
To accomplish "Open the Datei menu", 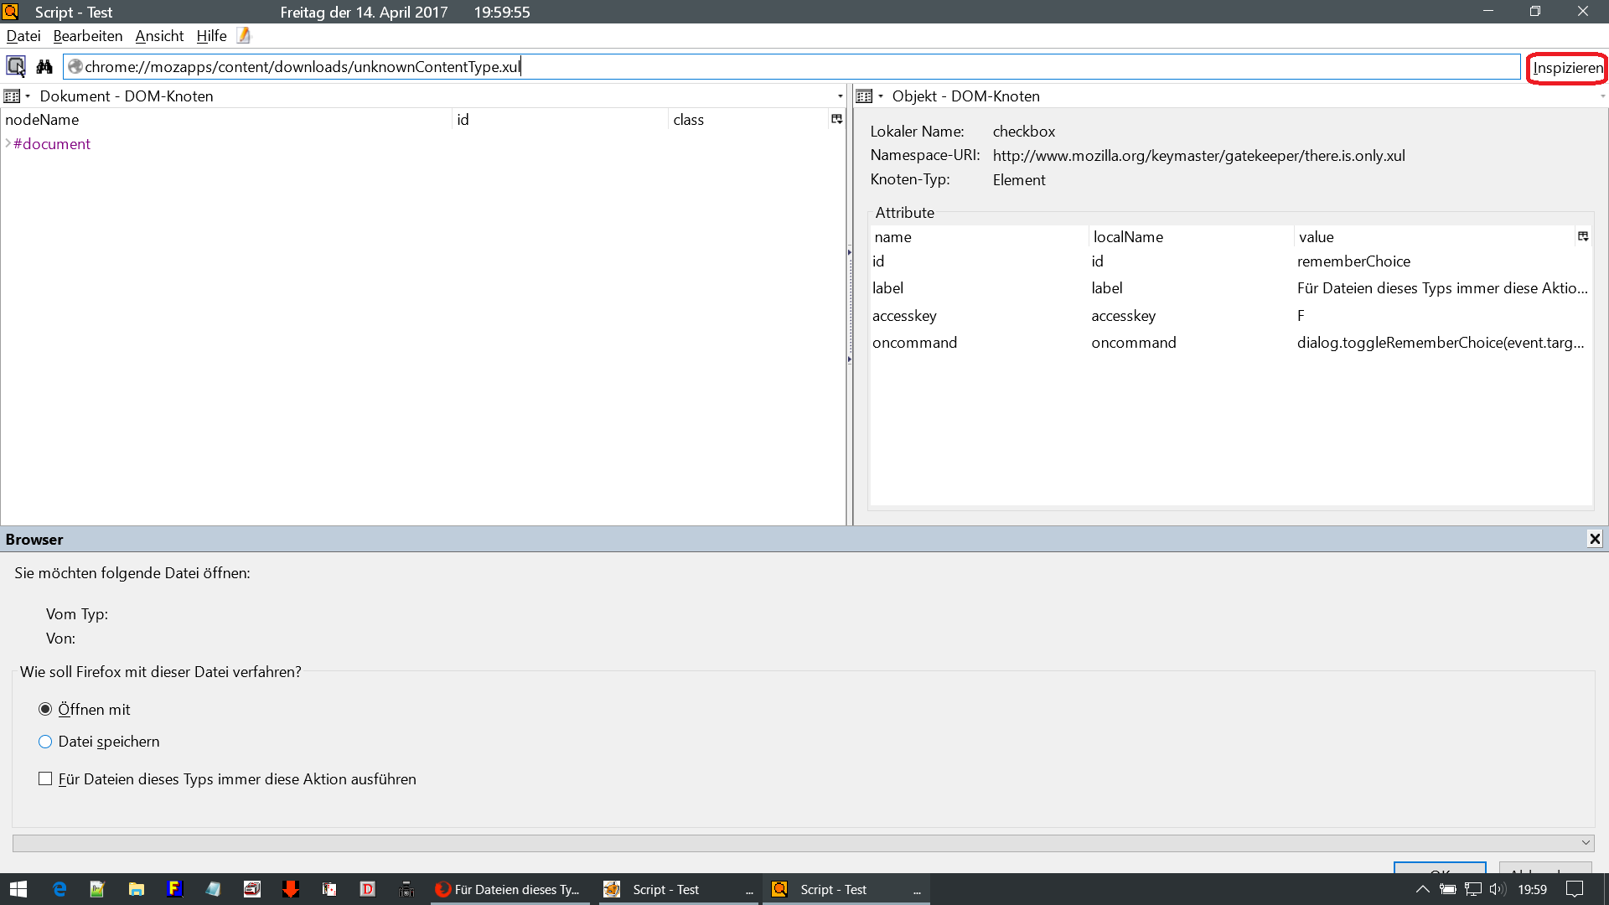I will 23,36.
